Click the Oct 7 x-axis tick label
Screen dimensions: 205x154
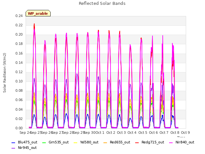164,133
